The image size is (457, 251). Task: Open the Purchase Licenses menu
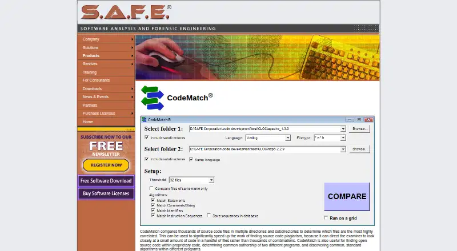point(106,114)
